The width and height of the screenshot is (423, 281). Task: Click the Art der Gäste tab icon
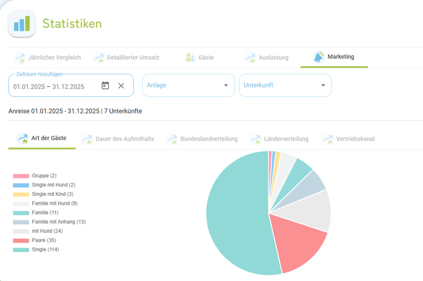pyautogui.click(x=23, y=138)
